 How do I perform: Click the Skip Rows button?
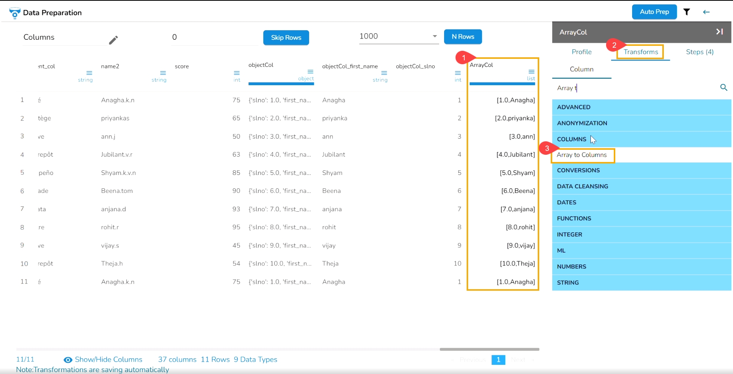(x=286, y=37)
